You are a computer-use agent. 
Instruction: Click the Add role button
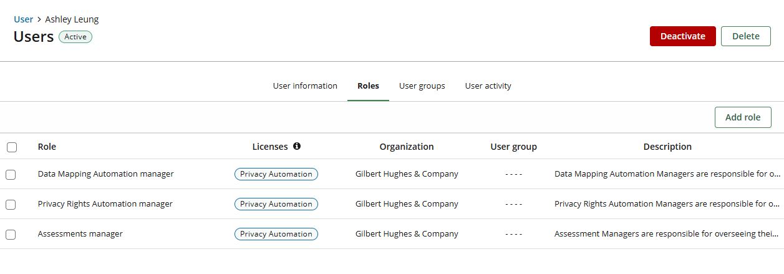tap(743, 117)
